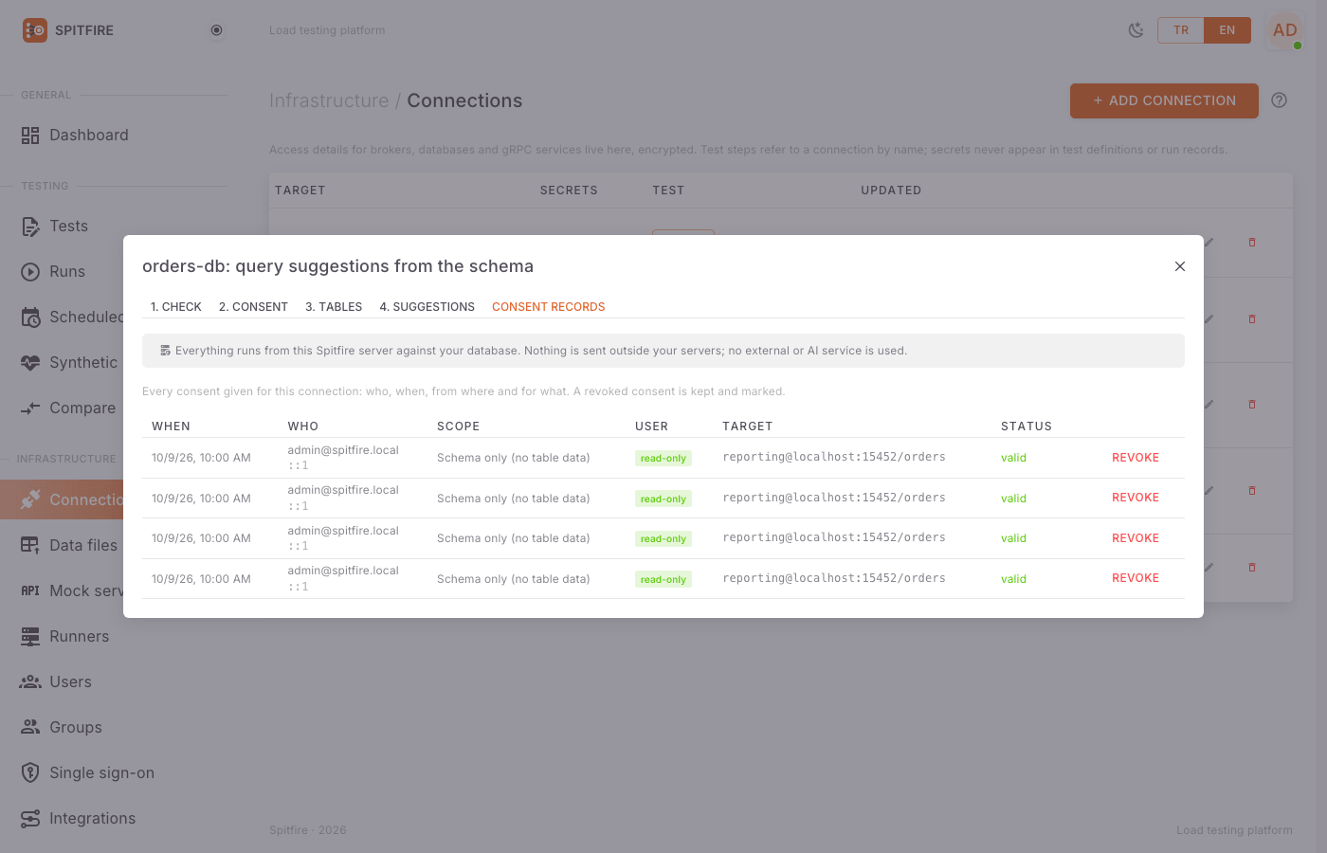Go to Runs play icon
The image size is (1327, 853).
click(x=30, y=272)
